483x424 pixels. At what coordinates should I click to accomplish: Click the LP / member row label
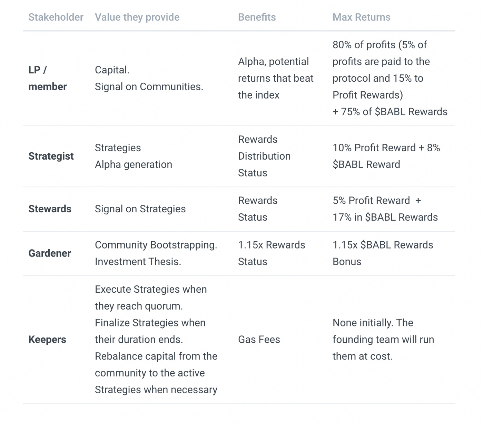tap(48, 78)
